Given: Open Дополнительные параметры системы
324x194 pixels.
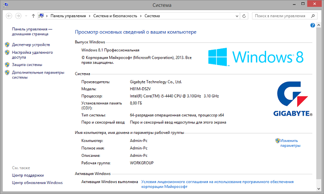Looking at the screenshot, I should tap(38, 75).
